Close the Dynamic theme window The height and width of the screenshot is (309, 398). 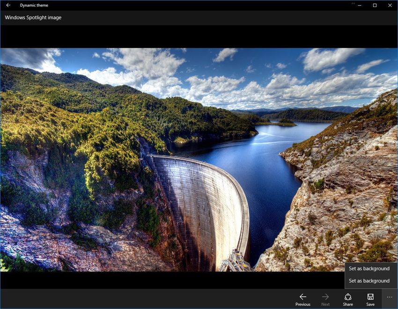(390, 5)
